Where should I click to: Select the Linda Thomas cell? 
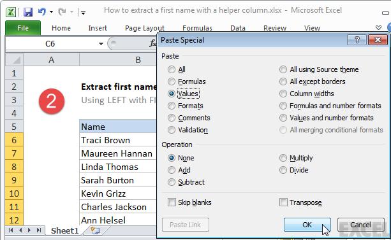[x=118, y=167]
